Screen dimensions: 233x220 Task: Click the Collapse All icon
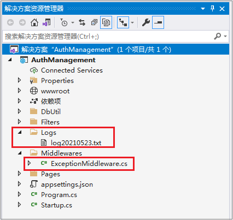94,22
